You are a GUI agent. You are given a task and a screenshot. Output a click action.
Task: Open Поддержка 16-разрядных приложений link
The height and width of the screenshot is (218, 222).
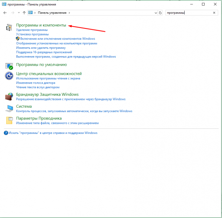[x=44, y=52]
